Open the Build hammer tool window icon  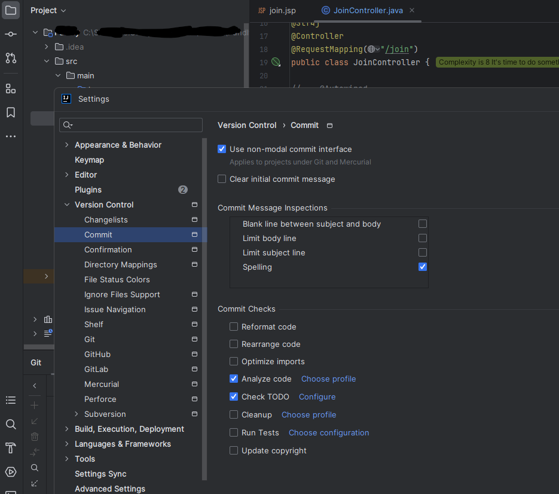click(x=11, y=448)
